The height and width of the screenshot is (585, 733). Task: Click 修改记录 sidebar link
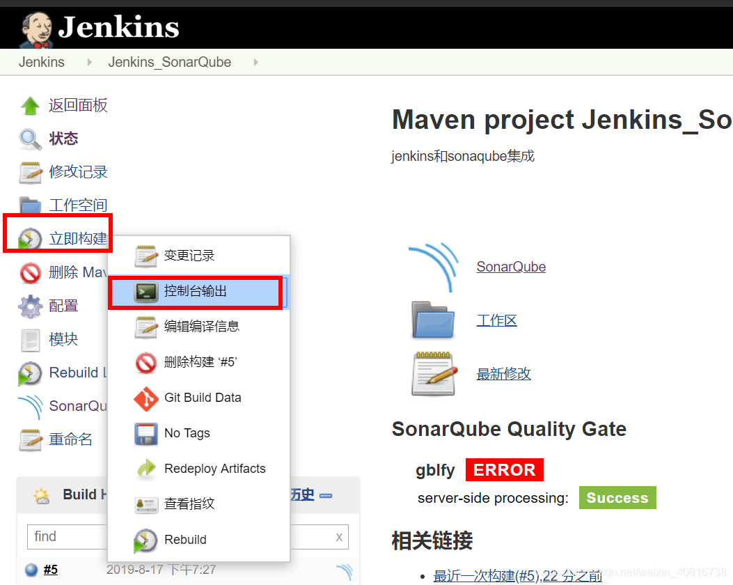tap(79, 172)
